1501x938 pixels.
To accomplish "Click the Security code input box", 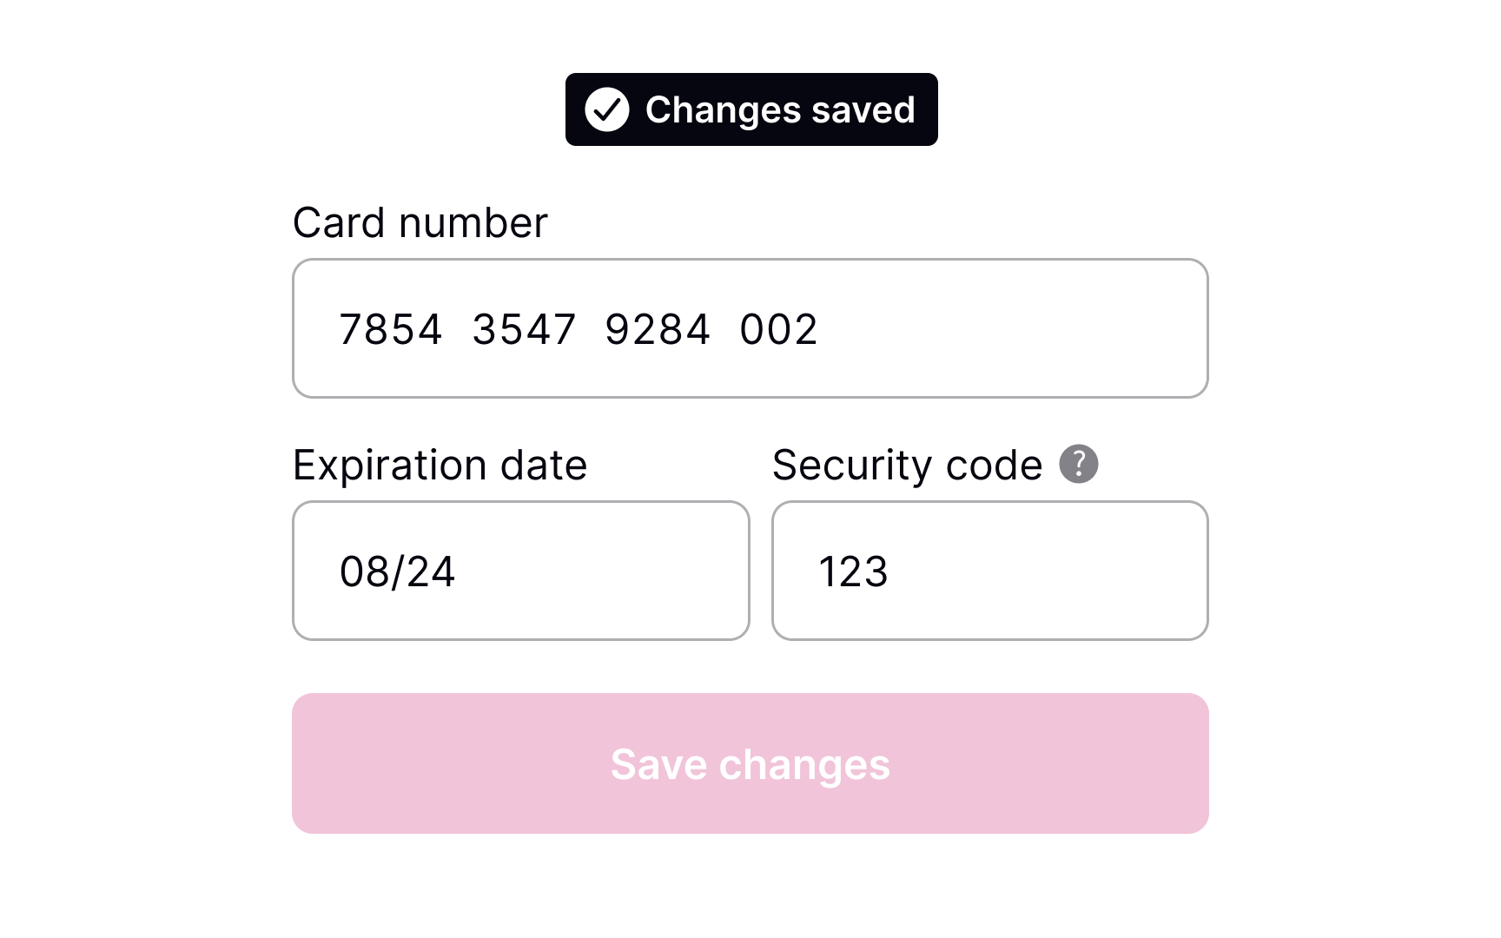I will [x=989, y=570].
